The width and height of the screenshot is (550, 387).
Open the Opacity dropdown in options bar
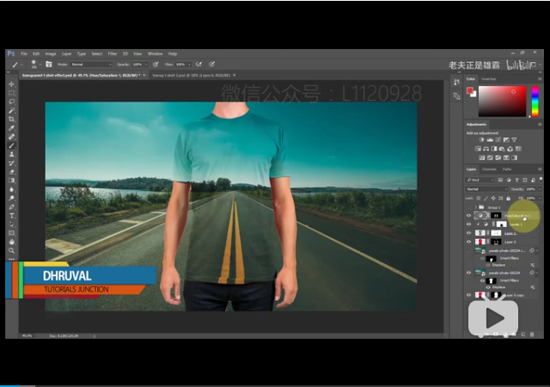coord(146,64)
